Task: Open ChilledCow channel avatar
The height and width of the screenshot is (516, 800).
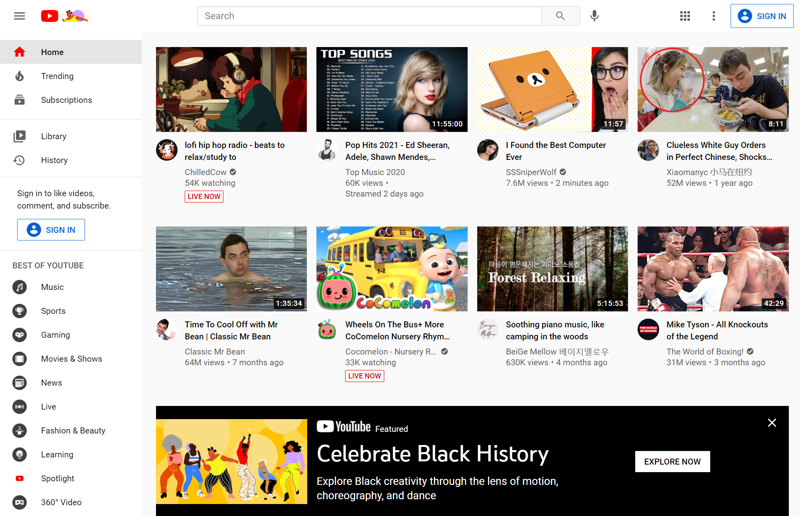Action: [x=166, y=150]
